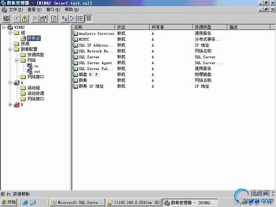Image resolution: width=276 pixels, height=207 pixels.
Task: Switch to small icons view
Action: pos(72,19)
